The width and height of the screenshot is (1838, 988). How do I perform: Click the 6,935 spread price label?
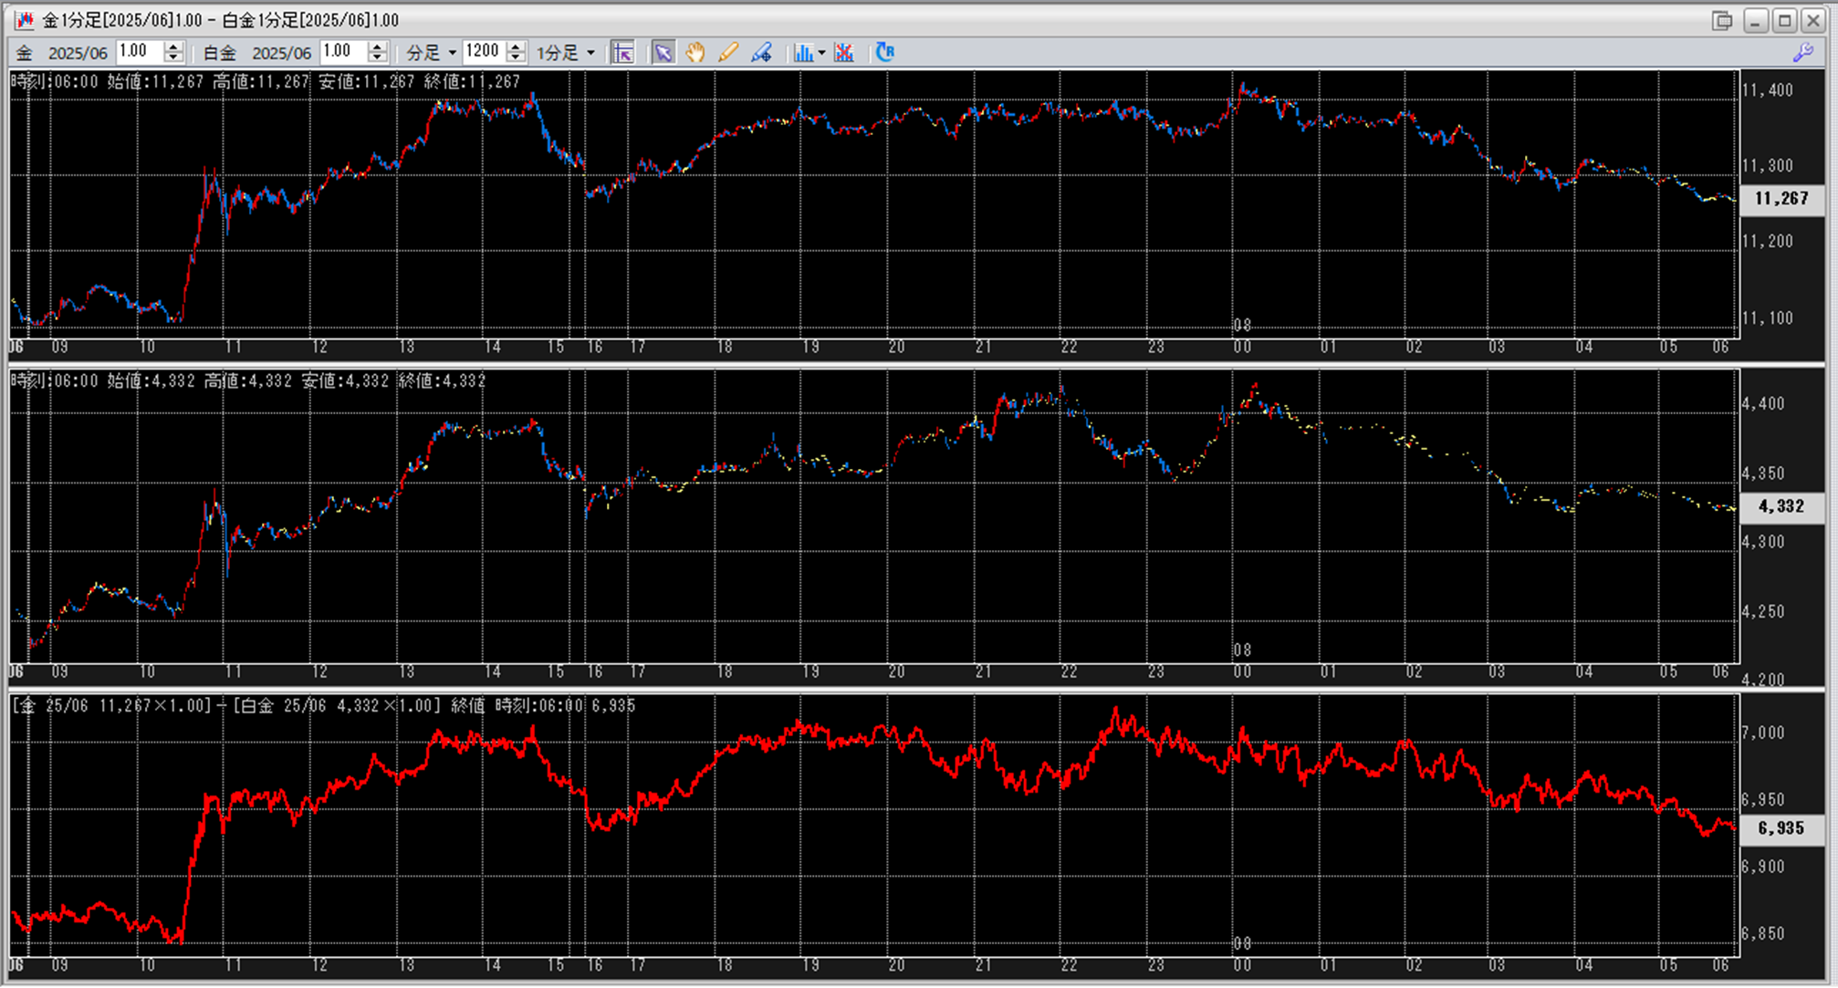1781,828
